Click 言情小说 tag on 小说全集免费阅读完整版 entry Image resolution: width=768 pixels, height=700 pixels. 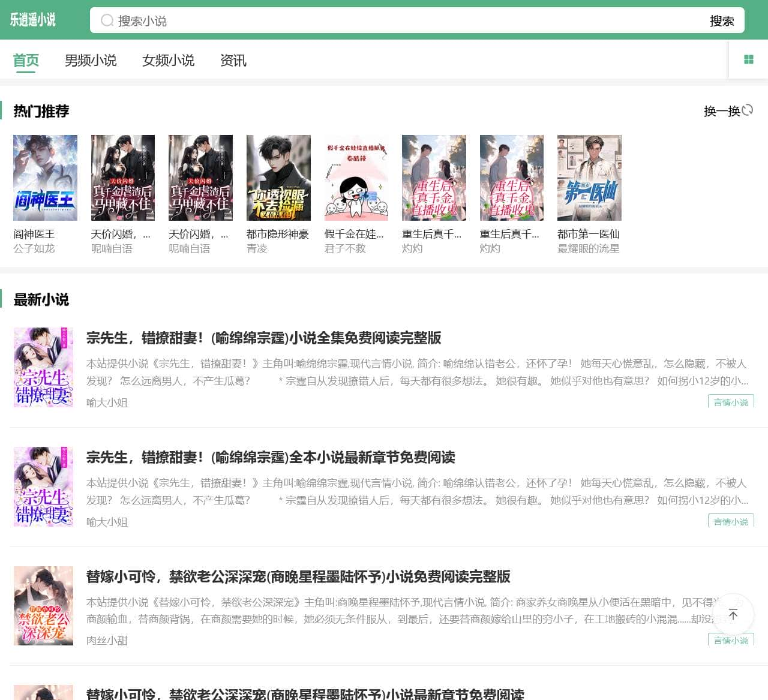[x=731, y=401]
